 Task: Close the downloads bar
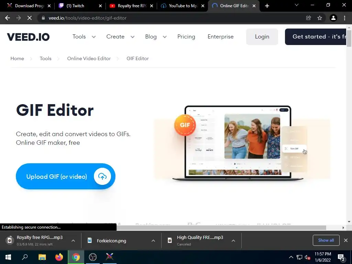pos(346,240)
